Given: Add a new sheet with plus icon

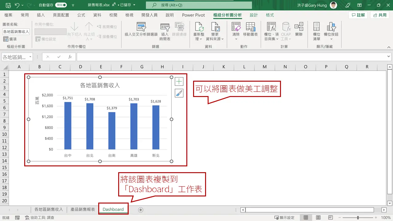Looking at the screenshot, I should tap(141, 210).
